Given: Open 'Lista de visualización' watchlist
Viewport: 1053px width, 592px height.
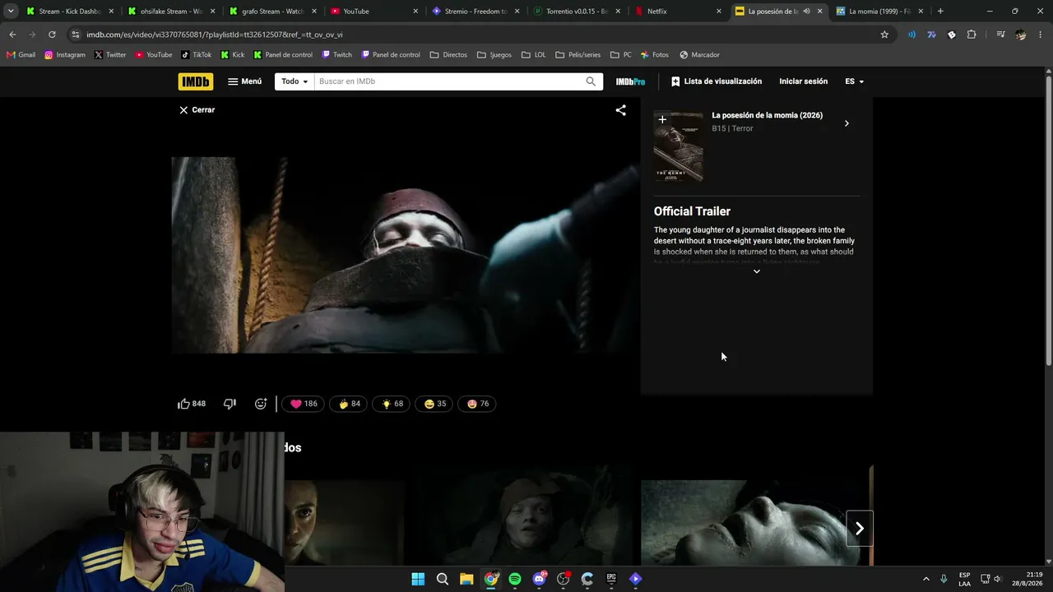Looking at the screenshot, I should tap(717, 81).
